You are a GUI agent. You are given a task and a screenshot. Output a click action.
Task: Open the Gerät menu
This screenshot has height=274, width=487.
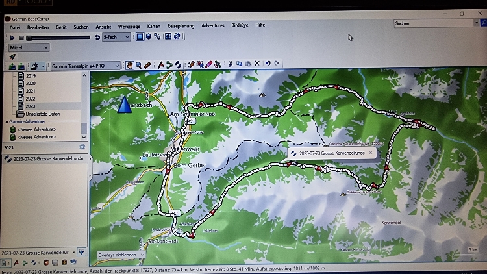pyautogui.click(x=61, y=27)
